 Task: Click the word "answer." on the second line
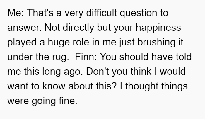click(24, 28)
